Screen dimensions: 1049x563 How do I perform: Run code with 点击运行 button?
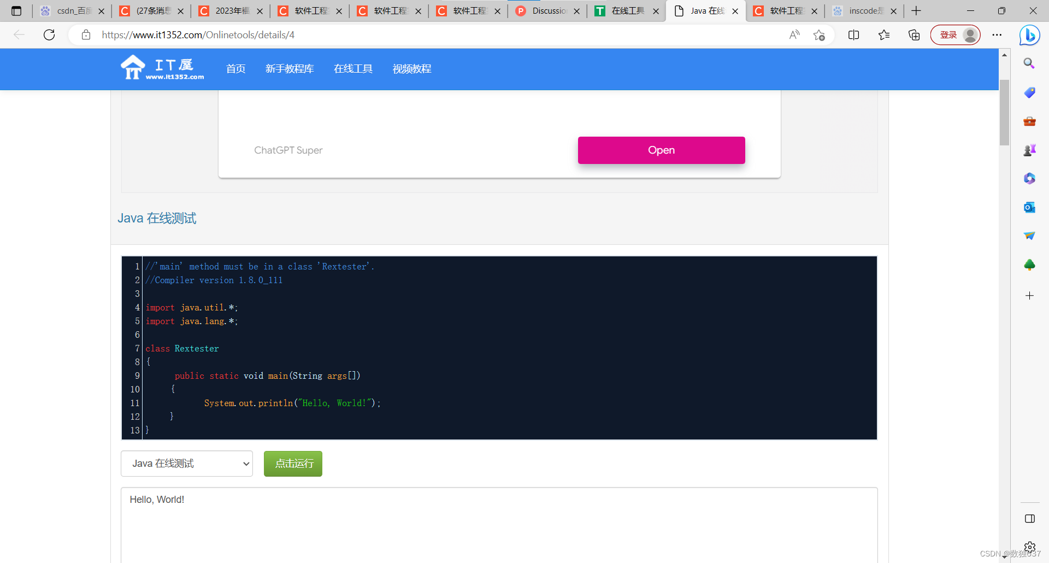[x=293, y=464]
